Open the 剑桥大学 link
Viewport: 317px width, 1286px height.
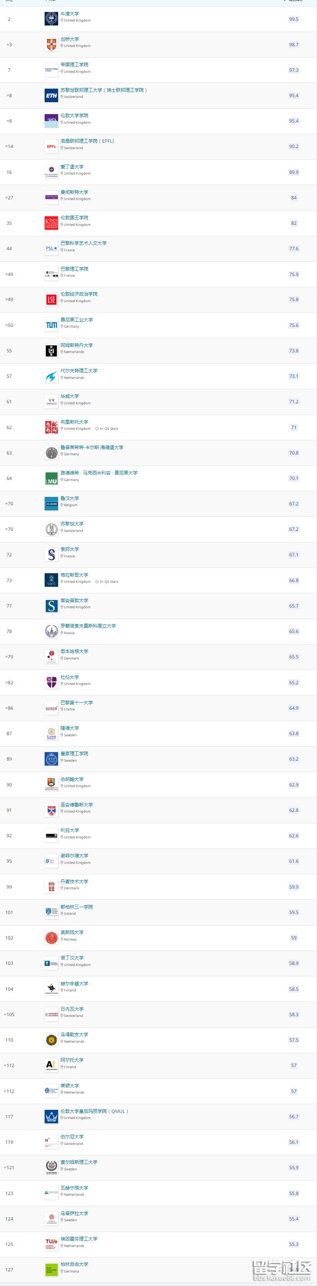[70, 39]
